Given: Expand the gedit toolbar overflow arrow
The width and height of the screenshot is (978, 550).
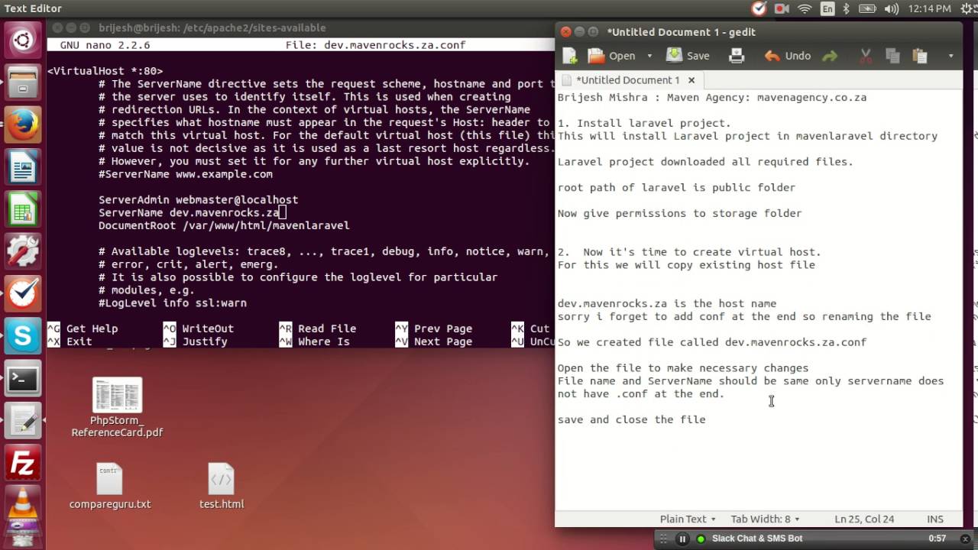Looking at the screenshot, I should [950, 56].
